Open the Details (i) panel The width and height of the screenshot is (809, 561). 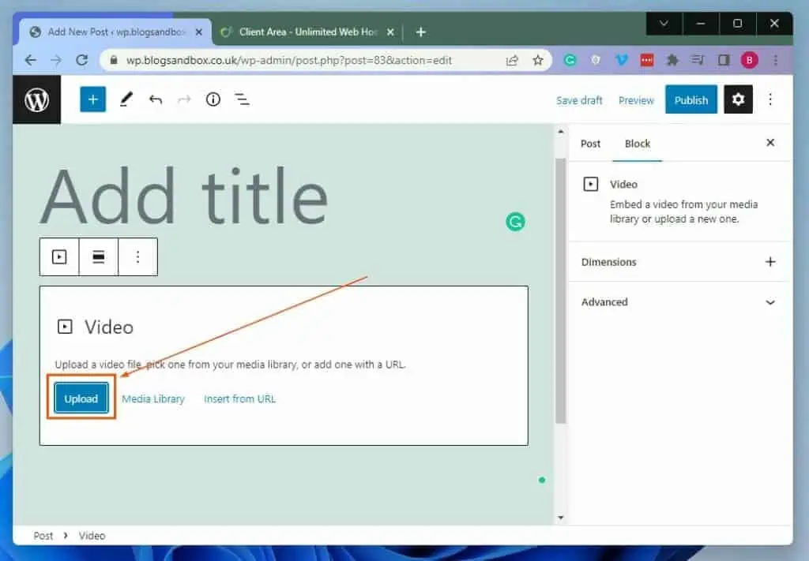(x=213, y=99)
